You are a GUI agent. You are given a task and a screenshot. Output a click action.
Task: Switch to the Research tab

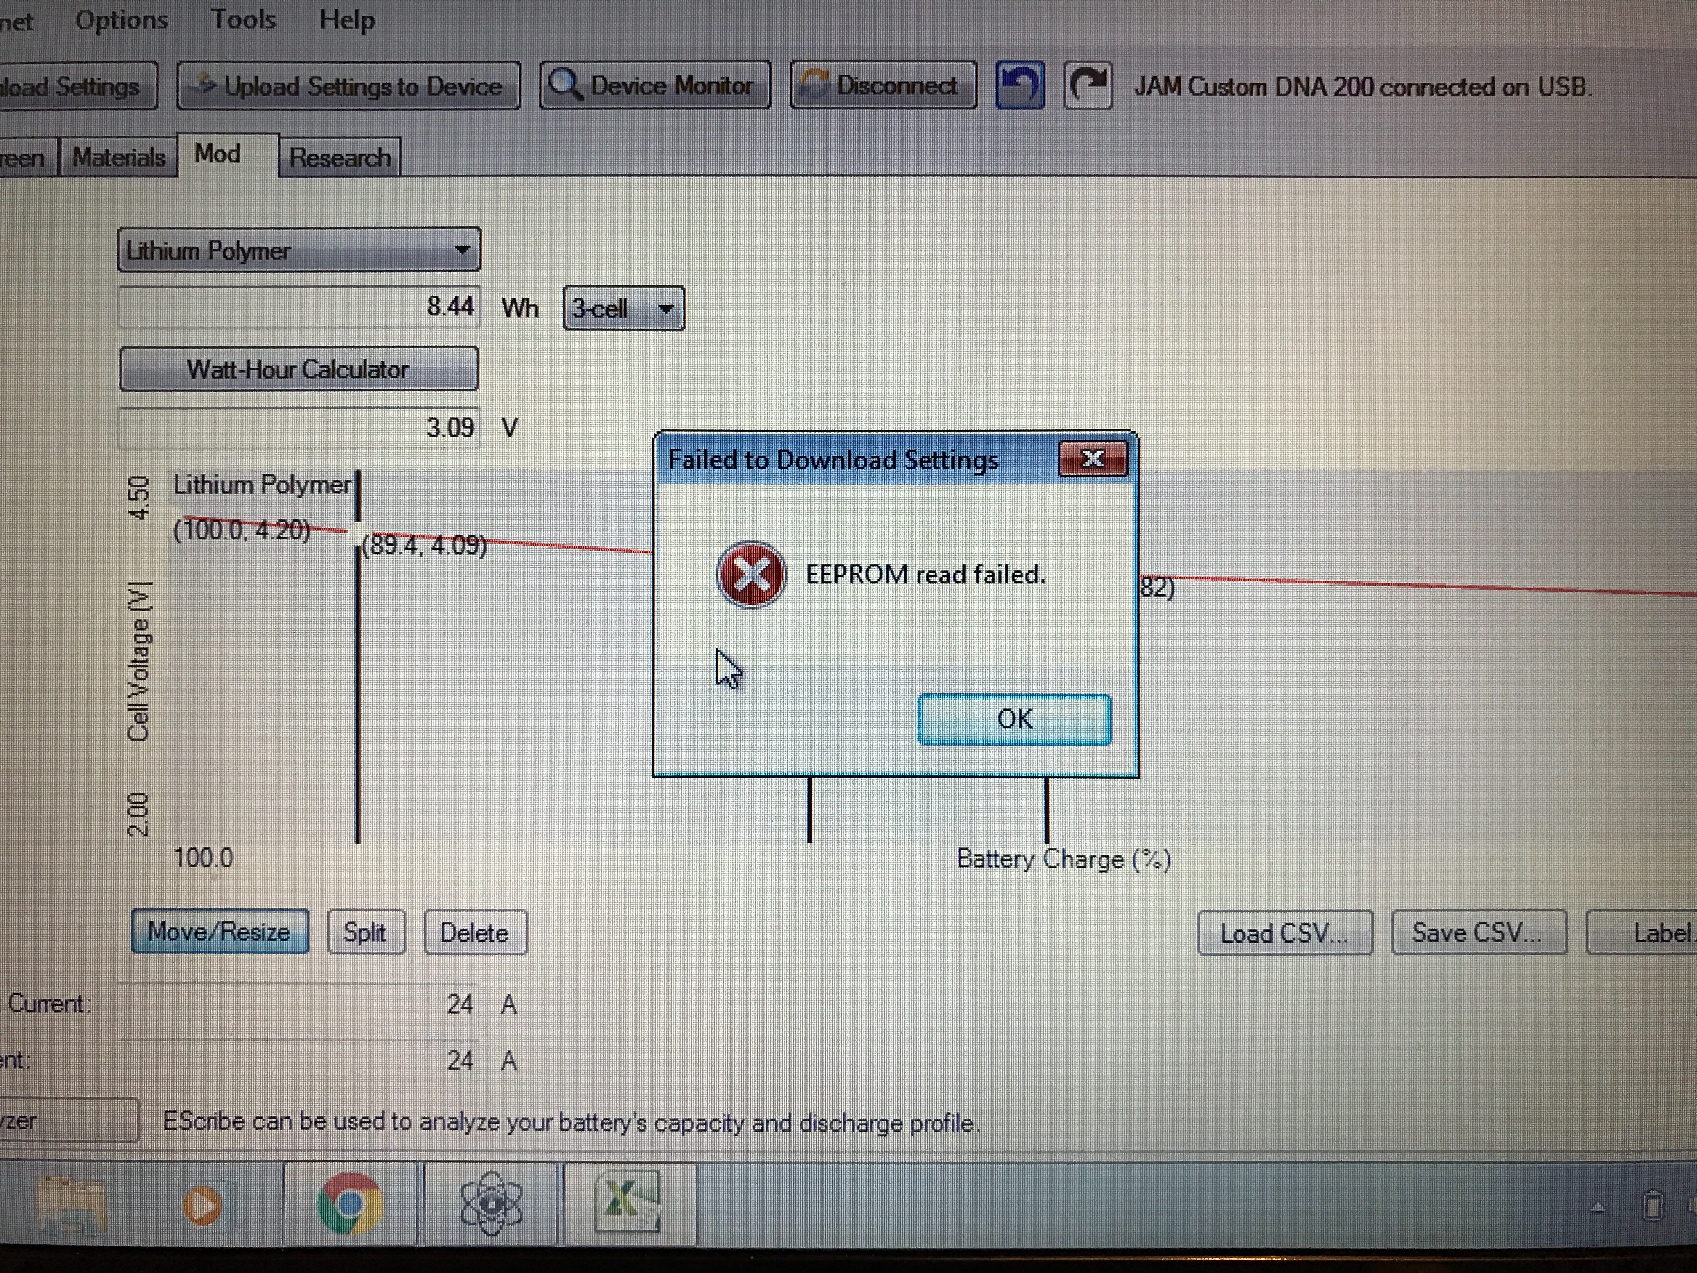coord(339,157)
